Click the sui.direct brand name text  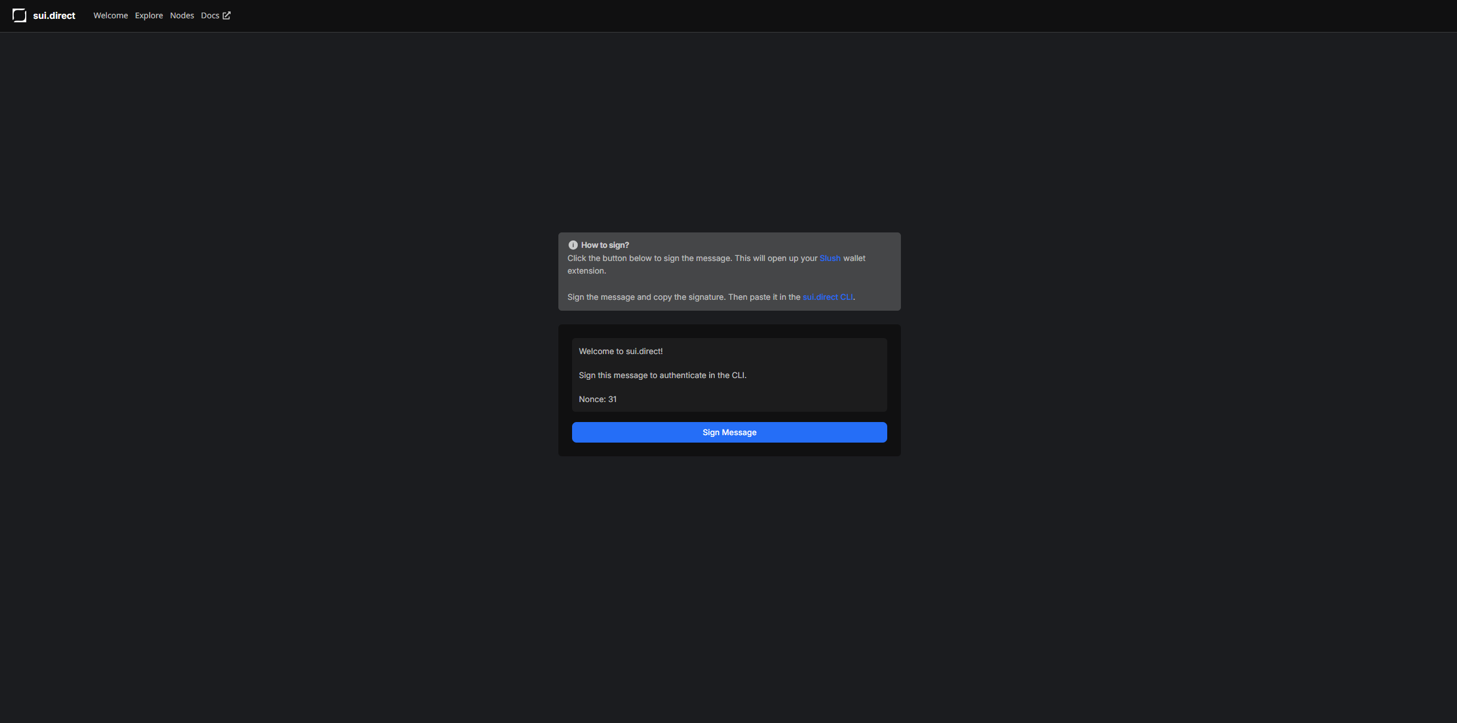[x=54, y=15]
